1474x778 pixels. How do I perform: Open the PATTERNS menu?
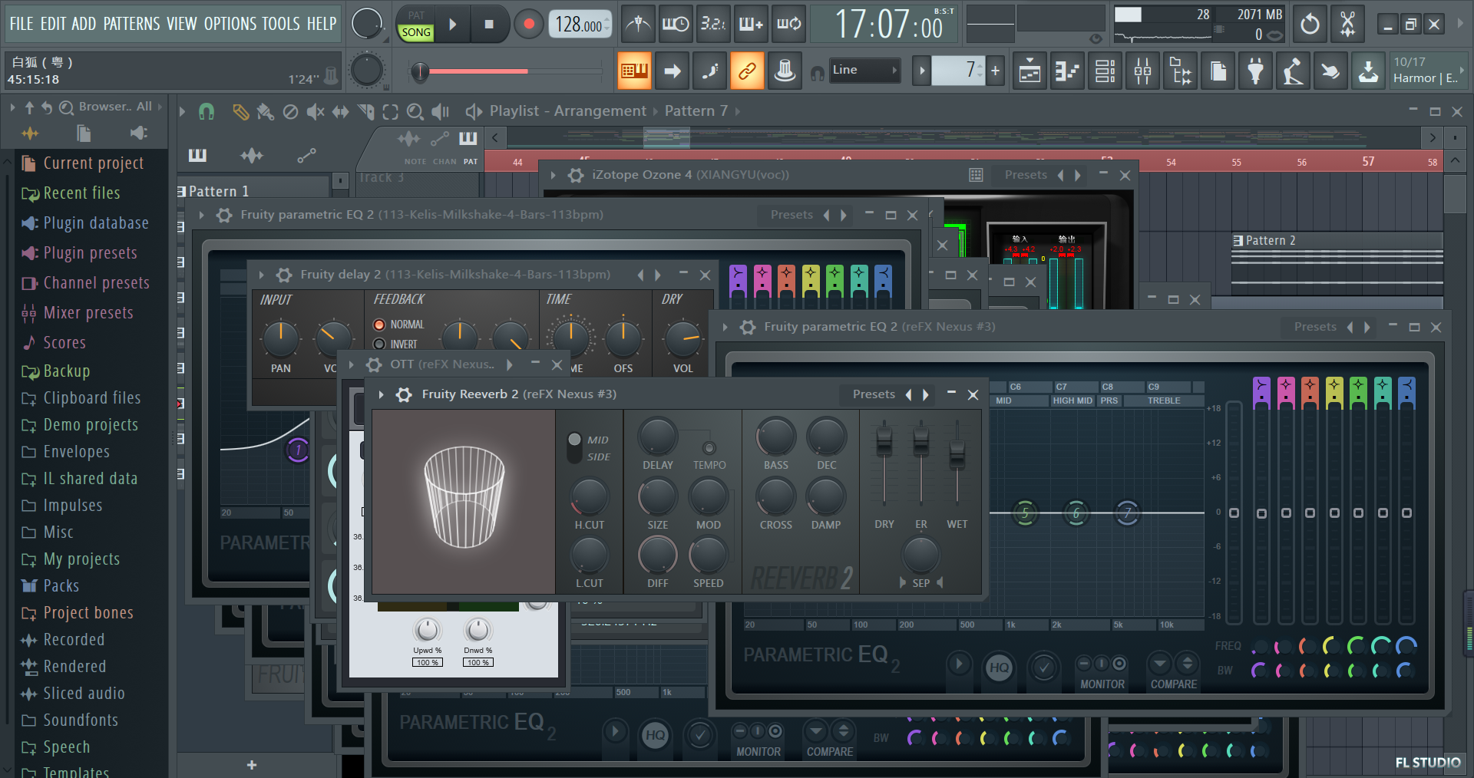(132, 24)
